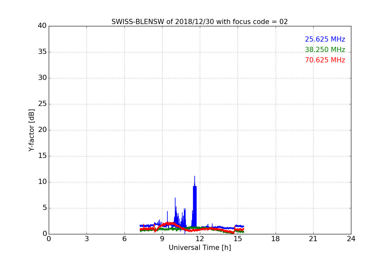Click the x-axis tick label 24
Screen dimensions: 390x260
pyautogui.click(x=351, y=239)
